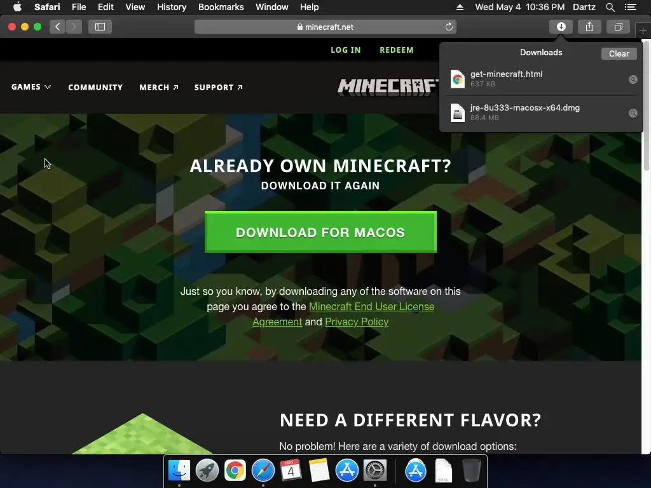The width and height of the screenshot is (651, 488).
Task: Open the Share toolbar button
Action: coord(589,27)
